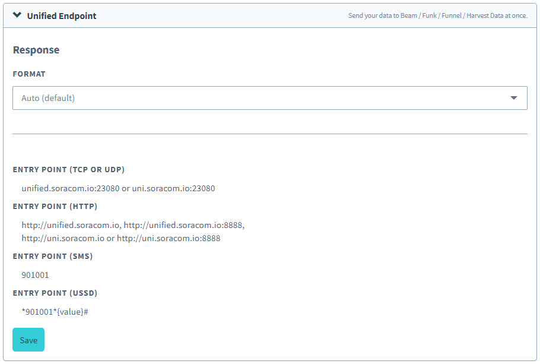Image resolution: width=540 pixels, height=364 pixels.
Task: Open the Format dropdown
Action: [x=270, y=97]
